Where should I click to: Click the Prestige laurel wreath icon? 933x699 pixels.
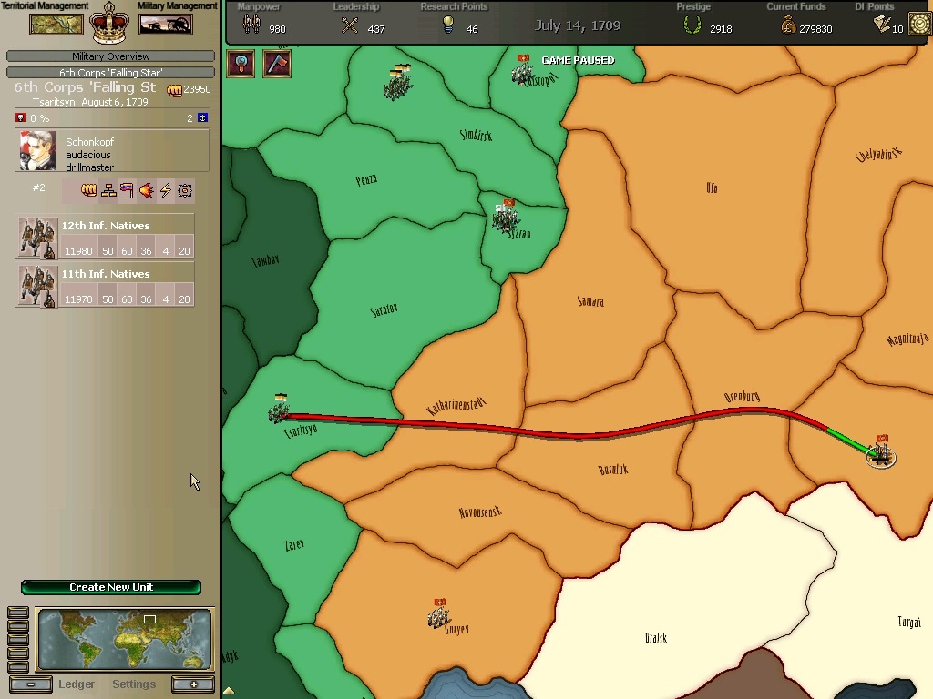(x=692, y=25)
